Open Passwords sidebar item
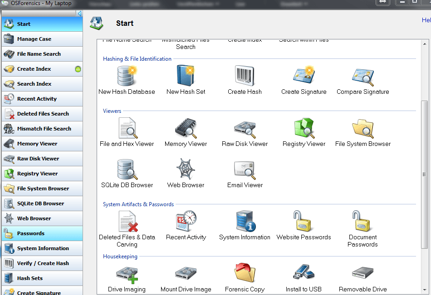The width and height of the screenshot is (431, 295). point(42,233)
